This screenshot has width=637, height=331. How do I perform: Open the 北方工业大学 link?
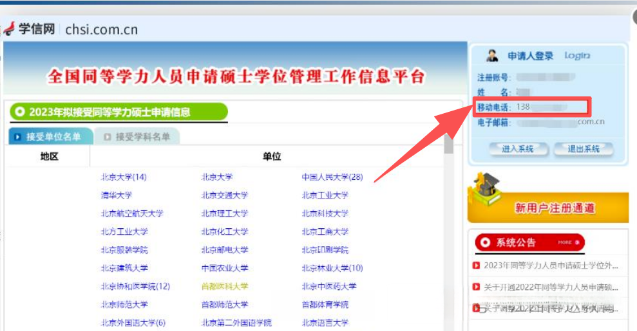point(124,232)
